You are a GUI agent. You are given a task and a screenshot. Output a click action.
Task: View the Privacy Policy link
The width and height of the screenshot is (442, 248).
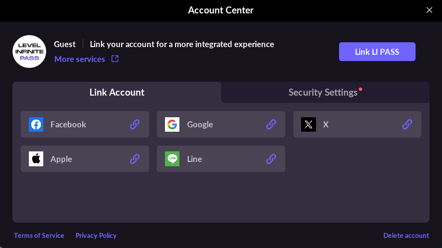coord(96,236)
